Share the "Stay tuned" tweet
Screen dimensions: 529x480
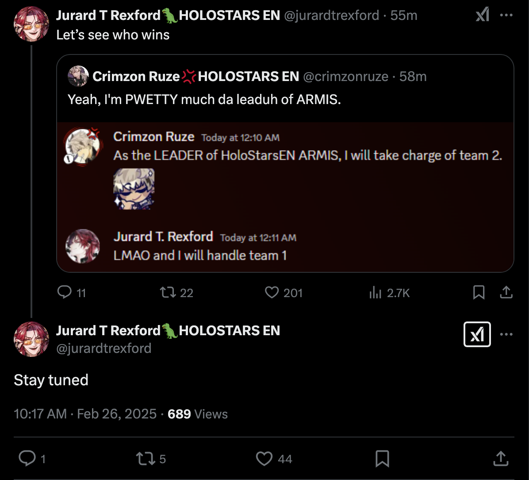(500, 458)
